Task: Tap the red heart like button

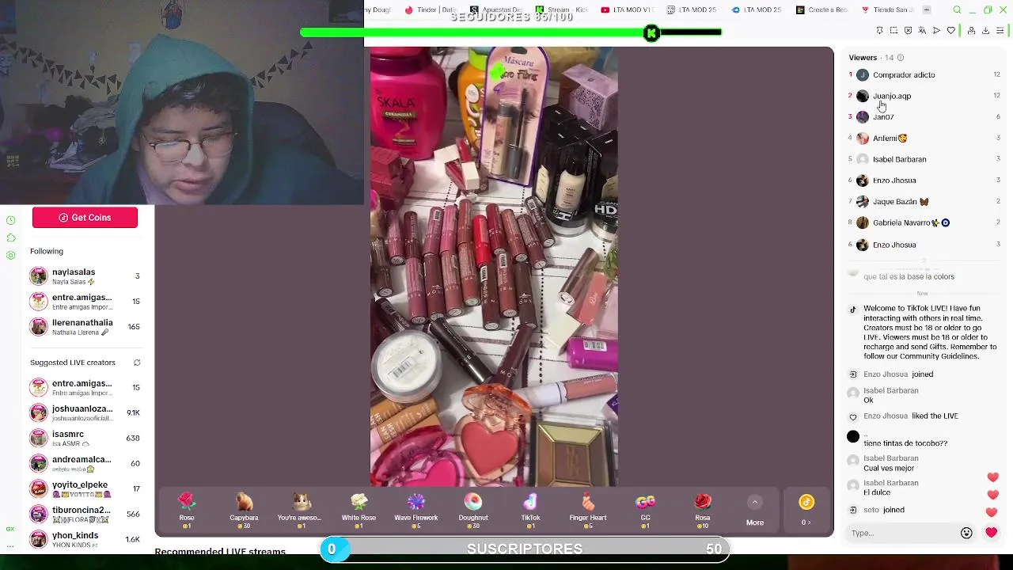Action: point(991,533)
